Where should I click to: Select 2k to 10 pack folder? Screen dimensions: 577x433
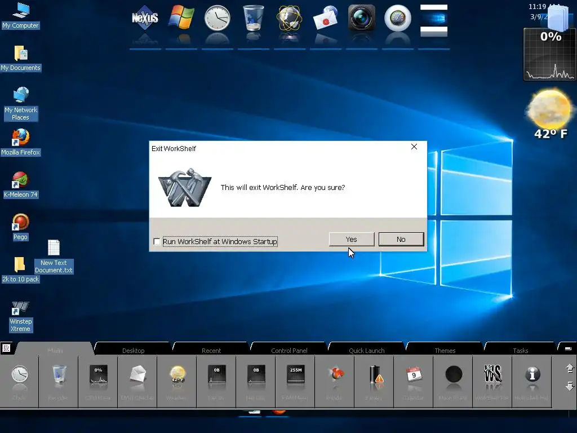(x=21, y=269)
